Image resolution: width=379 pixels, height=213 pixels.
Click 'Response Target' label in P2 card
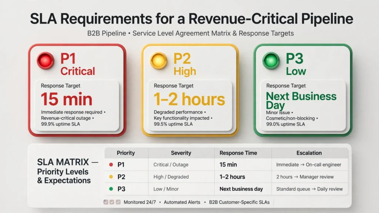tap(174, 86)
